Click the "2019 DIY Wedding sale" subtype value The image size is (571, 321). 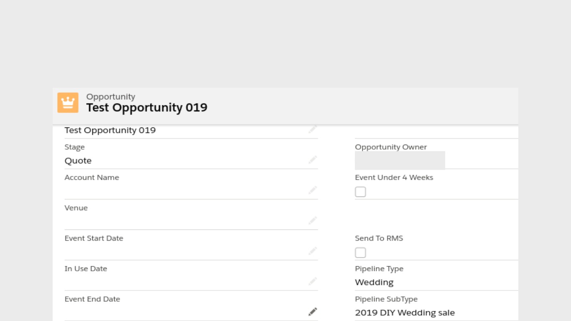pyautogui.click(x=405, y=313)
